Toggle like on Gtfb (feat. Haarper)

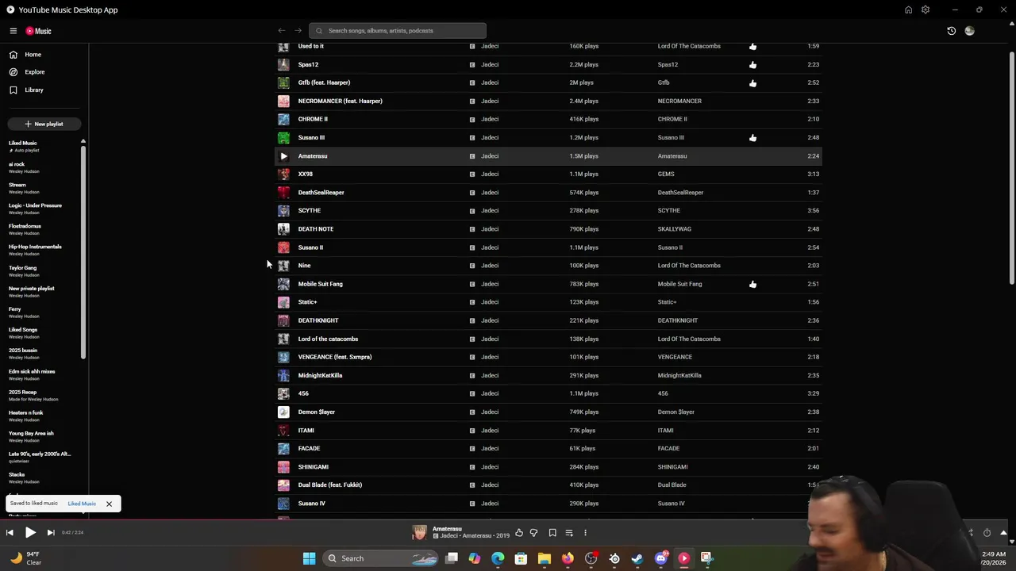pos(752,82)
